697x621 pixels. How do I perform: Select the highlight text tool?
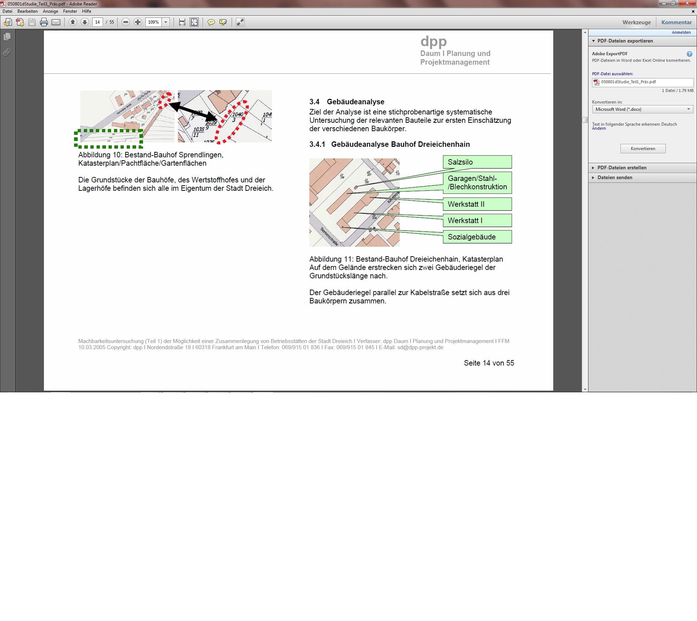(223, 23)
